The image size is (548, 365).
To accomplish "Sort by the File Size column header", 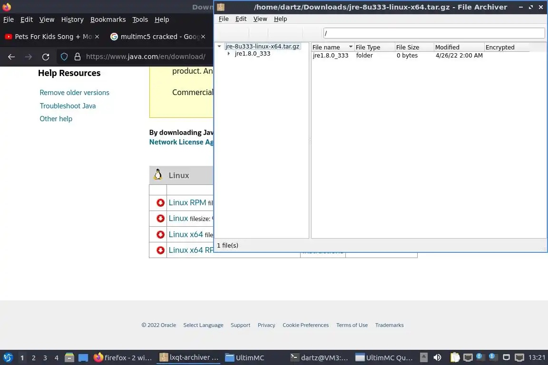I will tap(414, 47).
